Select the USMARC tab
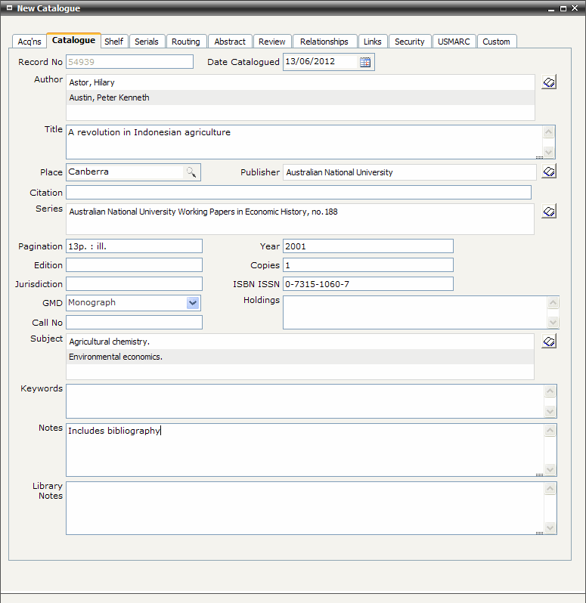586x603 pixels. click(x=454, y=42)
